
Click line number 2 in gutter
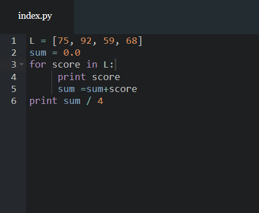pyautogui.click(x=14, y=53)
